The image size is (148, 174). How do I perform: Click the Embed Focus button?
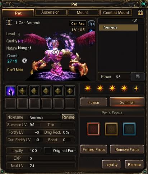(94, 150)
